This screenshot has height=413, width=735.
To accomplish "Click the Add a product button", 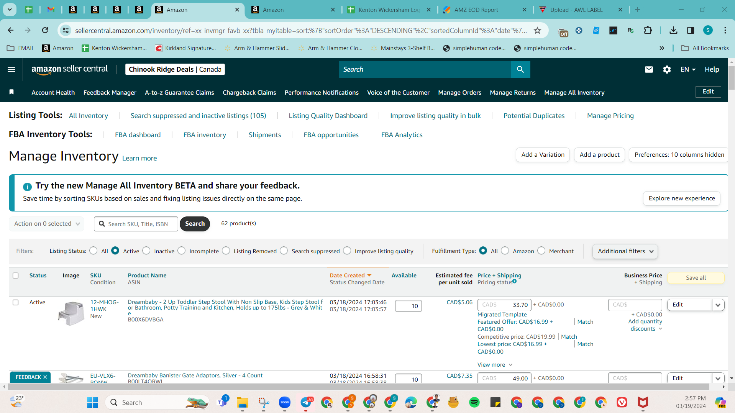I will coord(599,155).
